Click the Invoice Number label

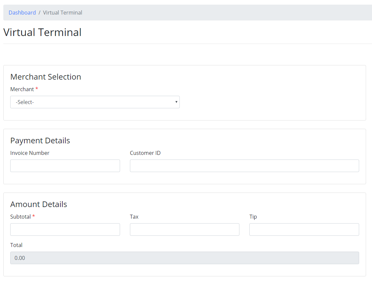click(x=30, y=153)
